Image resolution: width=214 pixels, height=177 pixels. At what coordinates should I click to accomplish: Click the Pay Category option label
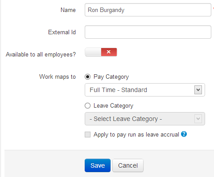point(111,77)
